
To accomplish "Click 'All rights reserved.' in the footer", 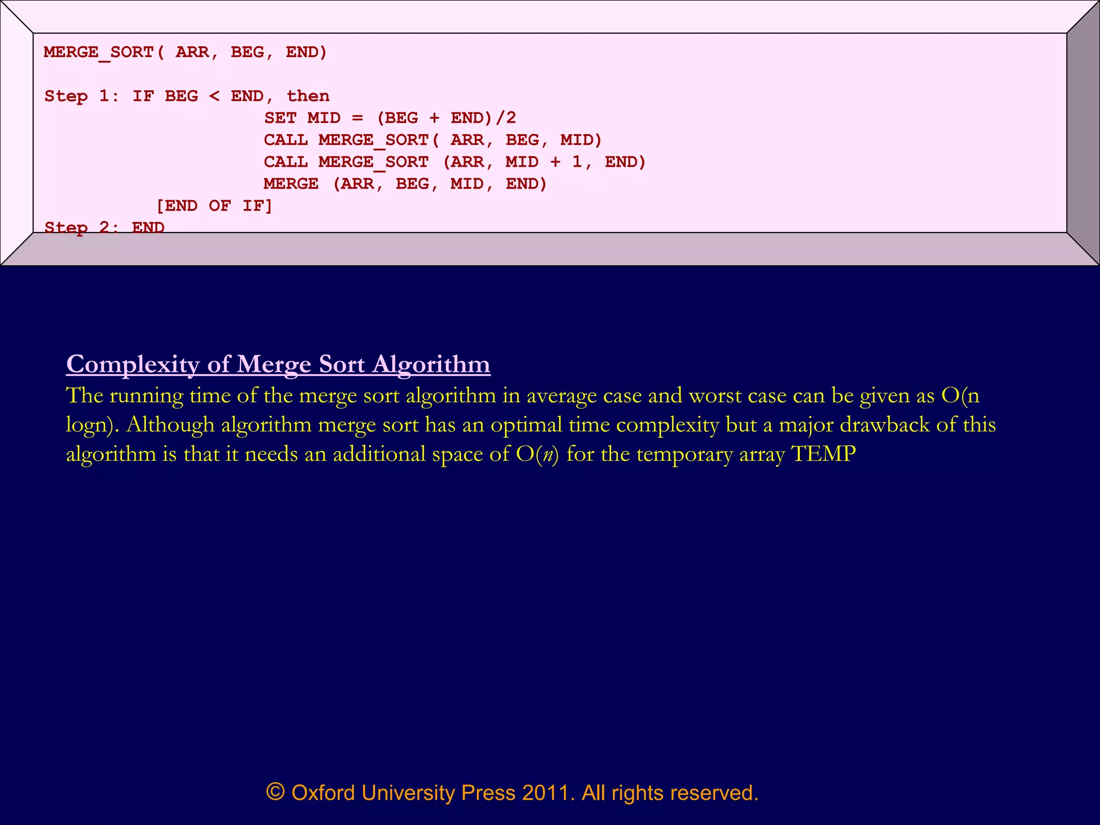I will 670,793.
